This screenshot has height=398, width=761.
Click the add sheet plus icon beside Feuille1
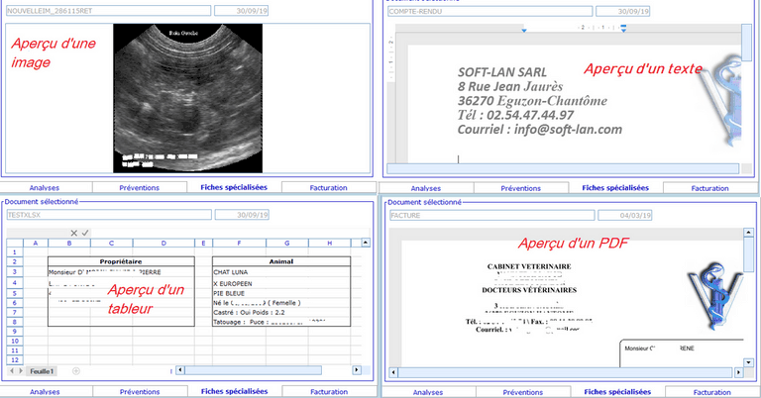click(x=75, y=370)
